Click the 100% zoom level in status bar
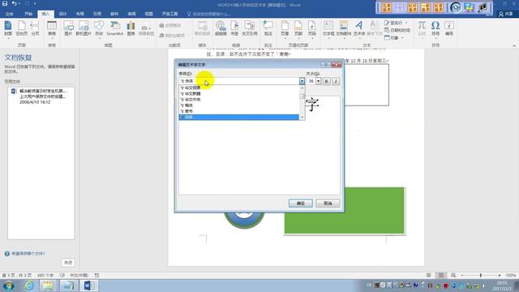519x292 pixels. (x=510, y=276)
